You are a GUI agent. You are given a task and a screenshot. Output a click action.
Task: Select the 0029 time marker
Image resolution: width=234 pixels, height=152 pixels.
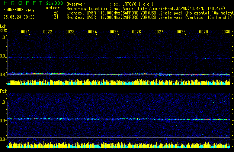point(203,32)
